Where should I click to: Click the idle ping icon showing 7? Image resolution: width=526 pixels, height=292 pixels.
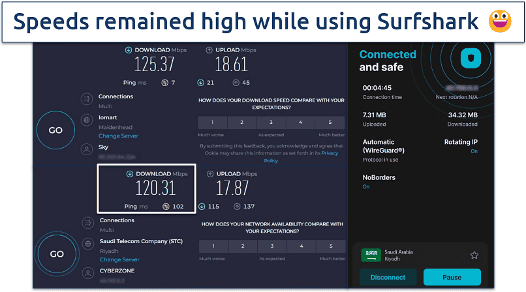pyautogui.click(x=164, y=83)
